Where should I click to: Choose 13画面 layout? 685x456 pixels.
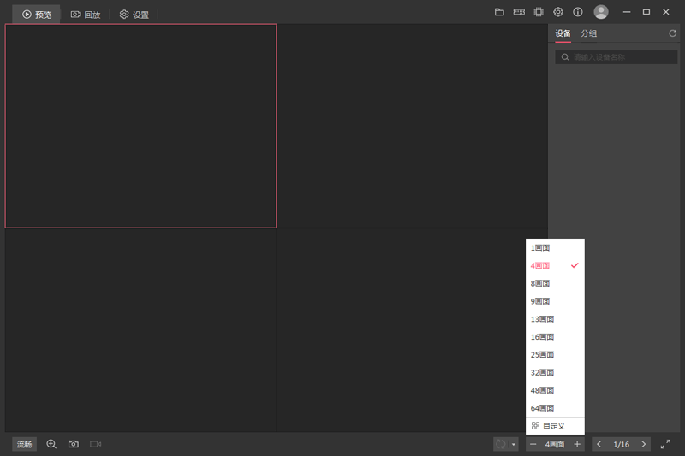(555, 319)
